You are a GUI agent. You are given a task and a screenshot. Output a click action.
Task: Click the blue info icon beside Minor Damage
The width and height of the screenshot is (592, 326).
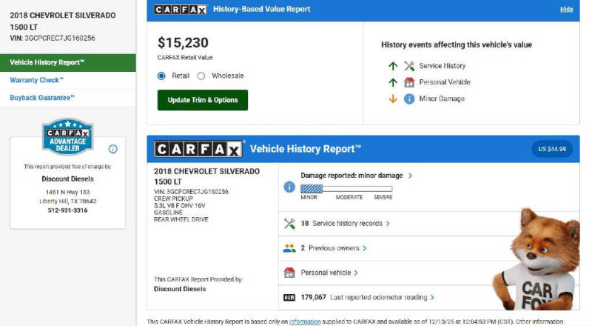tap(409, 99)
